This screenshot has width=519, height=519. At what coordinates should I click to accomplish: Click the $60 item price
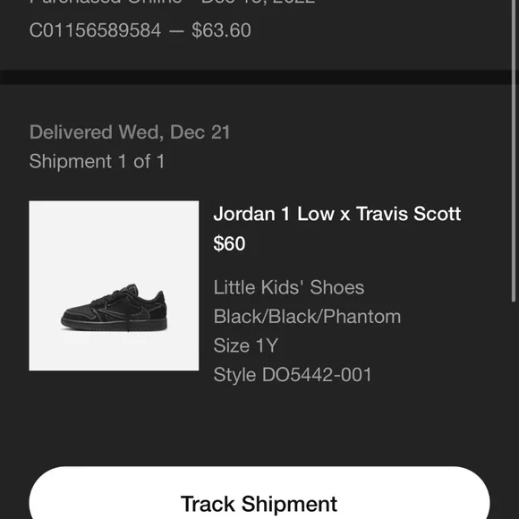229,243
